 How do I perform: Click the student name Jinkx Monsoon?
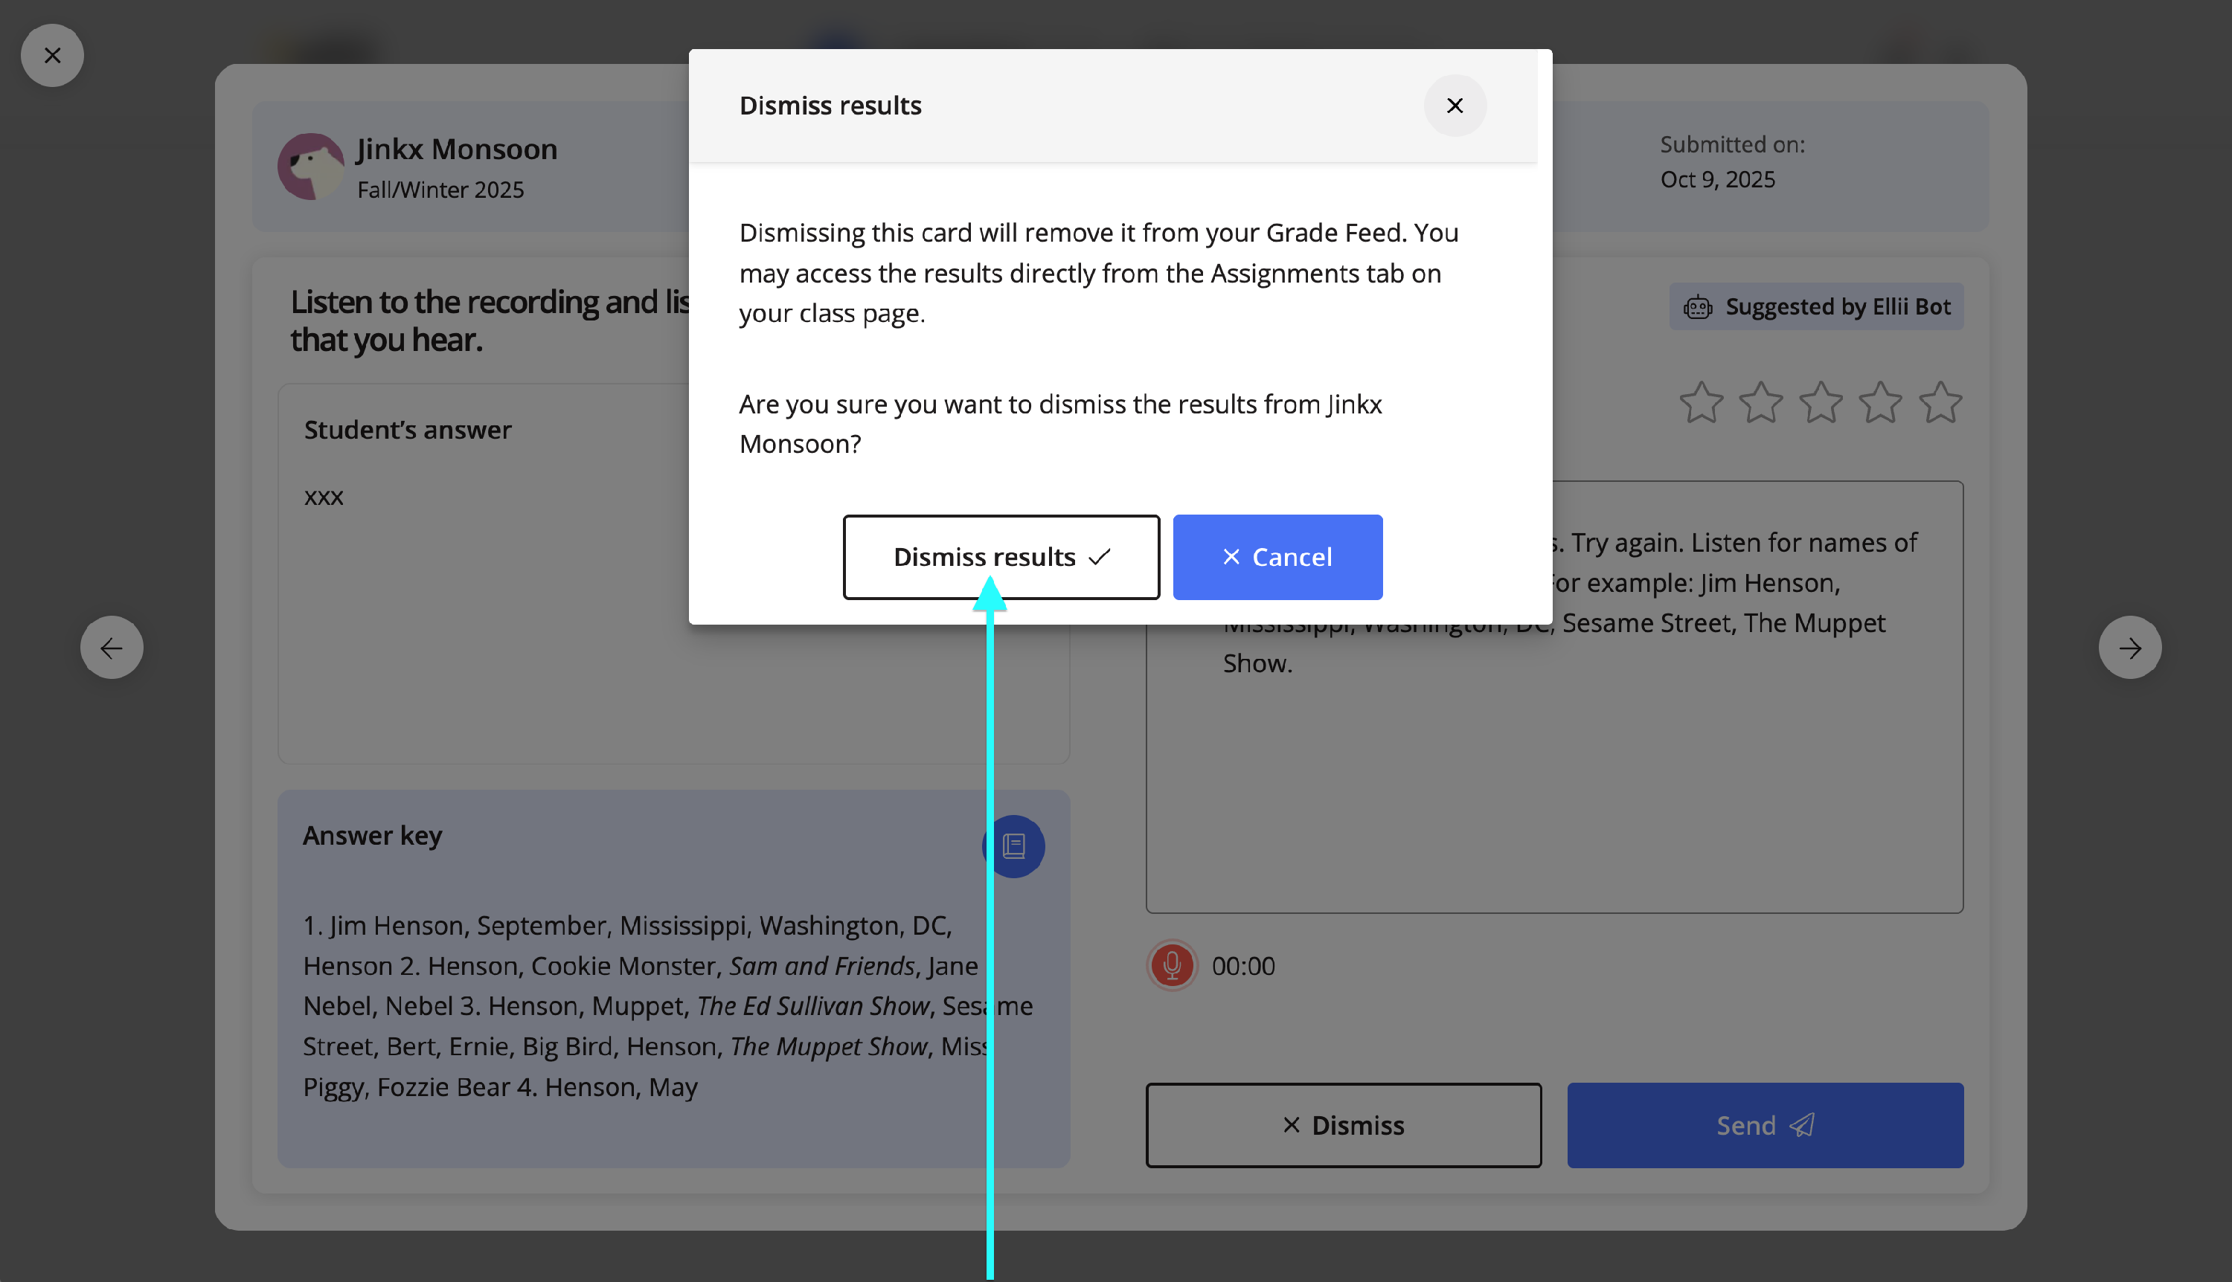tap(456, 149)
